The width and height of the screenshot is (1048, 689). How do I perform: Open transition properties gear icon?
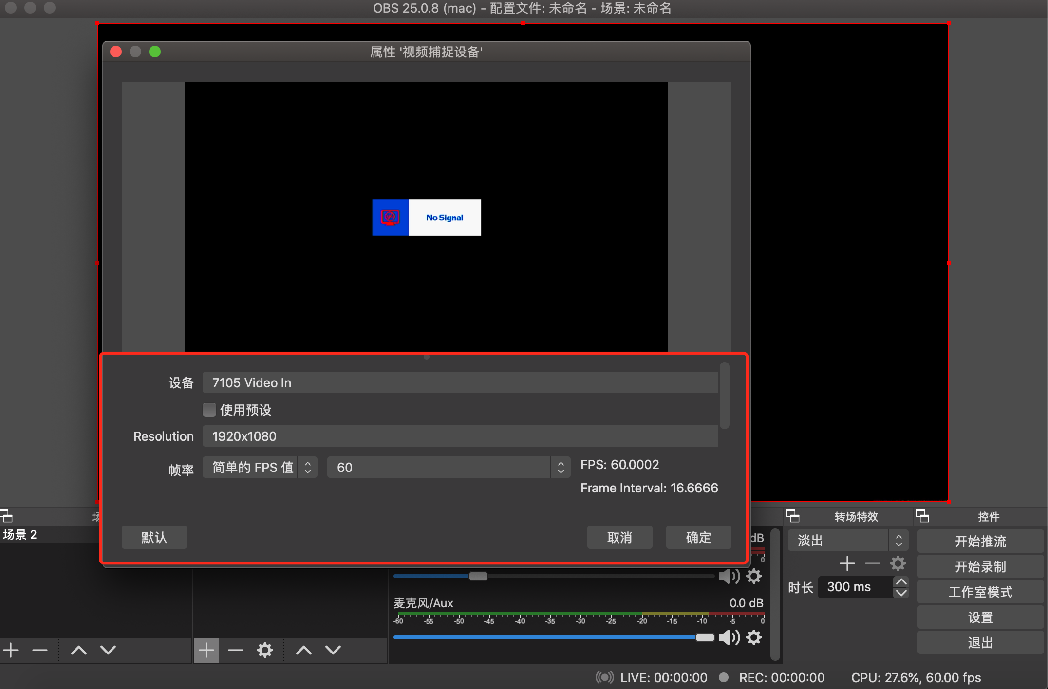[x=898, y=564]
